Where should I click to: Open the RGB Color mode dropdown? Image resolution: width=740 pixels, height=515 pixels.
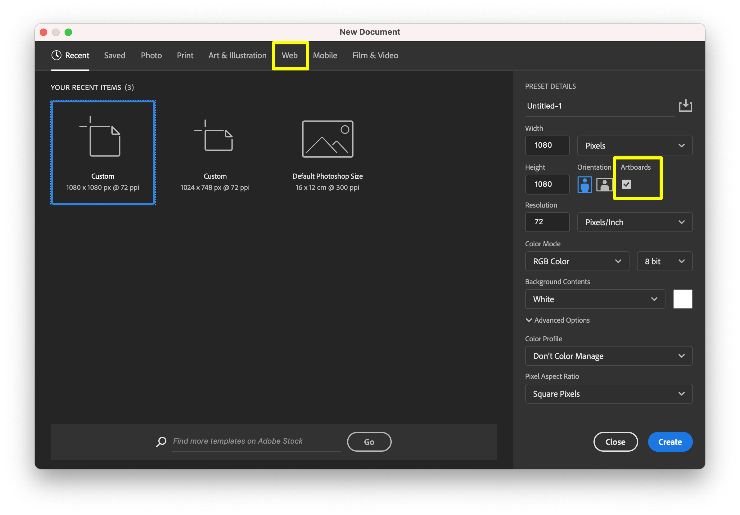(577, 261)
